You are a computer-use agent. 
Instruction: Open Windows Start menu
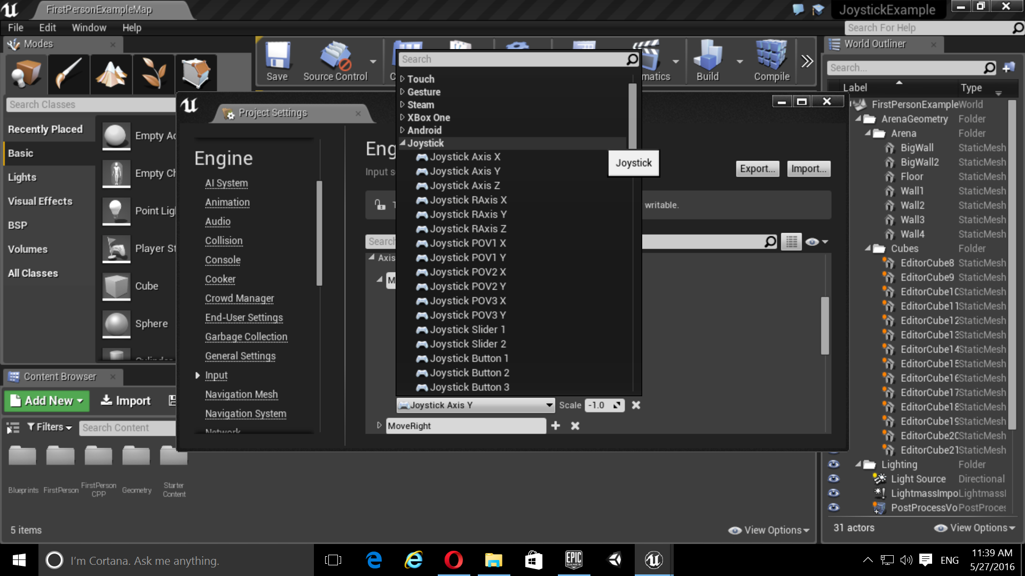pyautogui.click(x=19, y=560)
